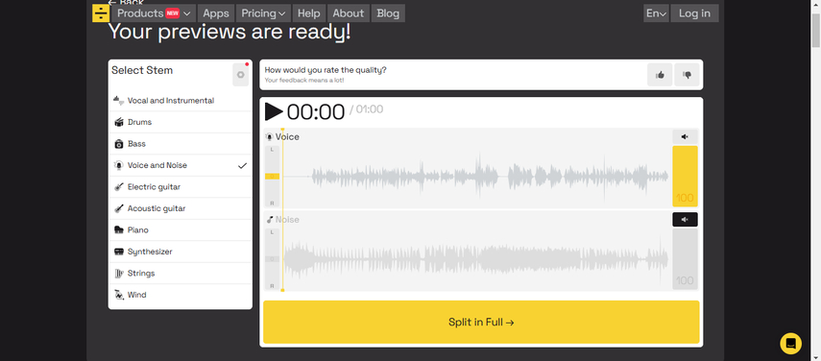Viewport: 821px width, 361px height.
Task: Click the Bass amp icon
Action: coord(119,144)
